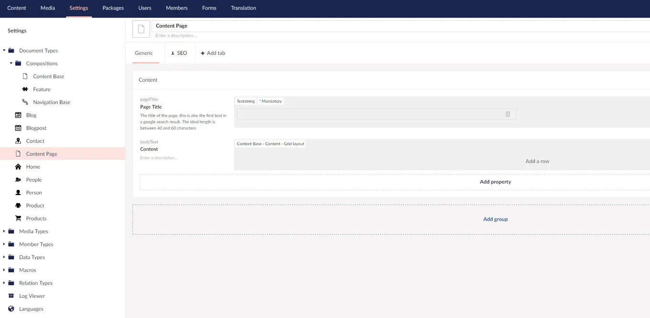Expand the Data Types folder

(x=4, y=257)
